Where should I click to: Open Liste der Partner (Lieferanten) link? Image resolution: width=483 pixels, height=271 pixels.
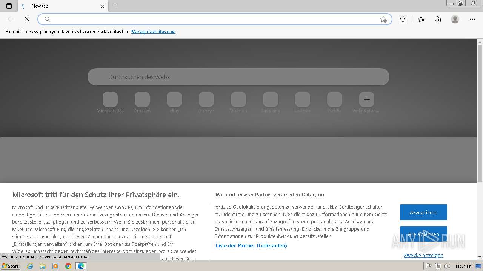[x=251, y=245]
